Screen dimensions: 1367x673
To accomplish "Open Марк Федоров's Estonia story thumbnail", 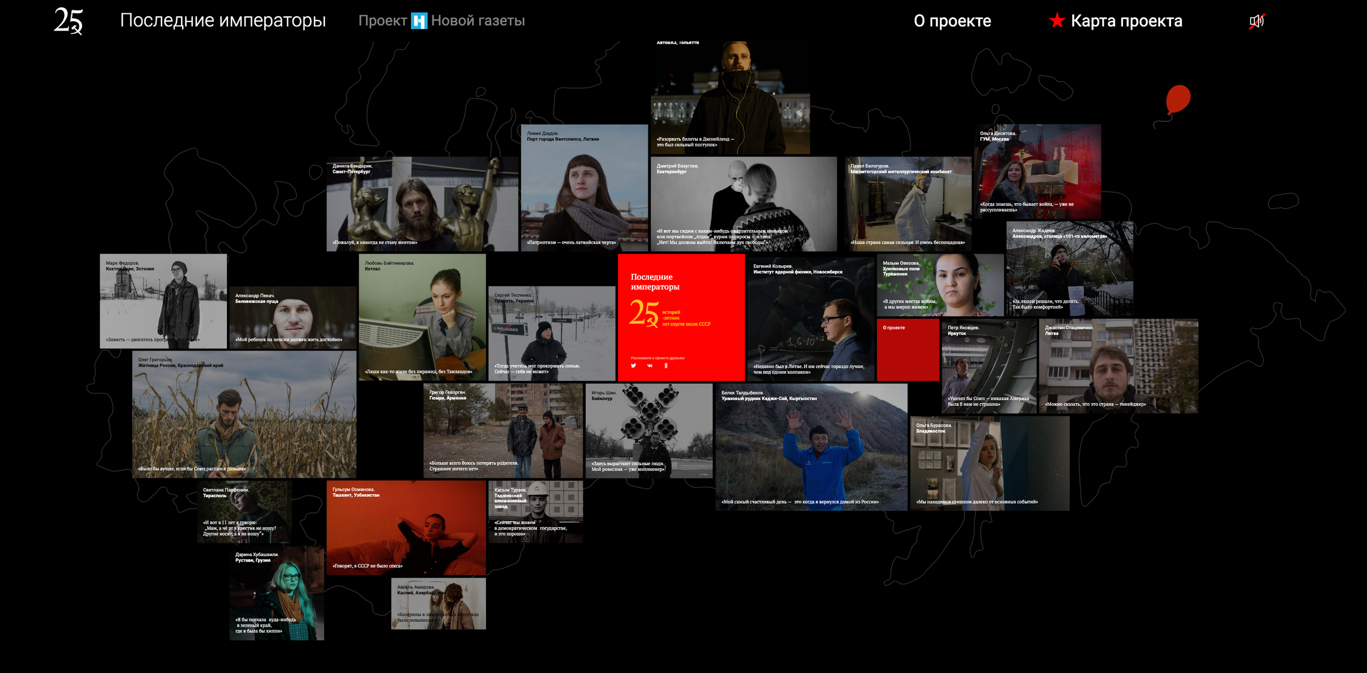I will pyautogui.click(x=163, y=301).
